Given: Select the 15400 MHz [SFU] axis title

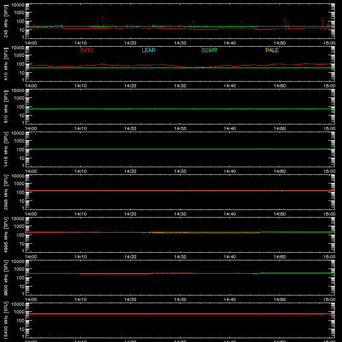Looking at the screenshot, I should [x=6, y=320].
